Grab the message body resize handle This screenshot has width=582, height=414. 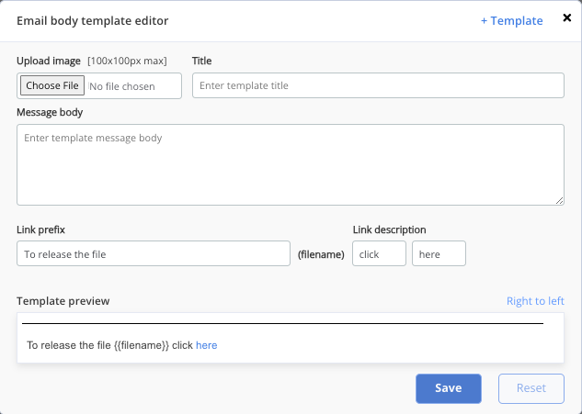click(x=559, y=200)
